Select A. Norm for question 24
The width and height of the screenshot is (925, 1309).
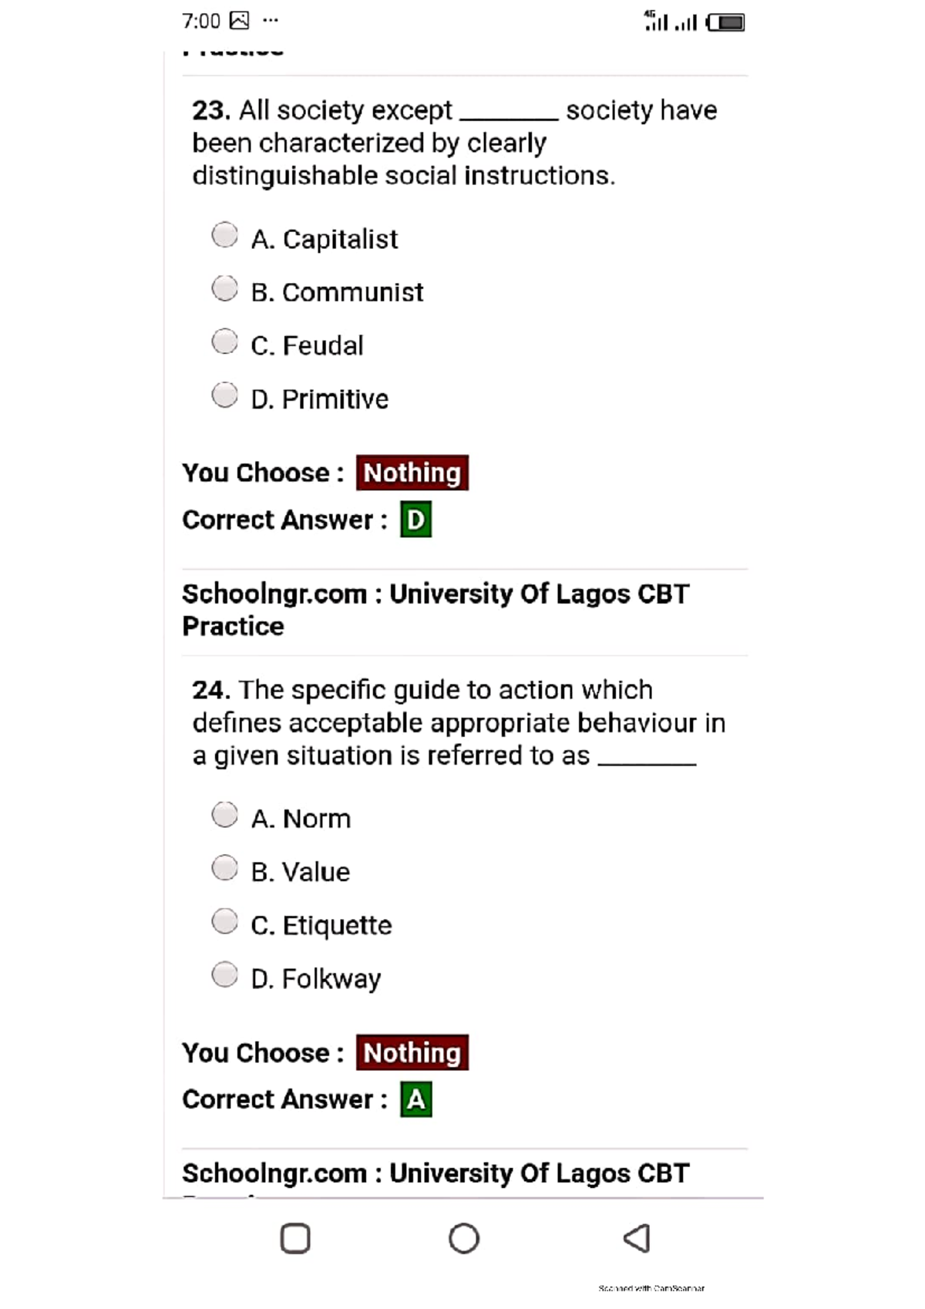click(224, 815)
